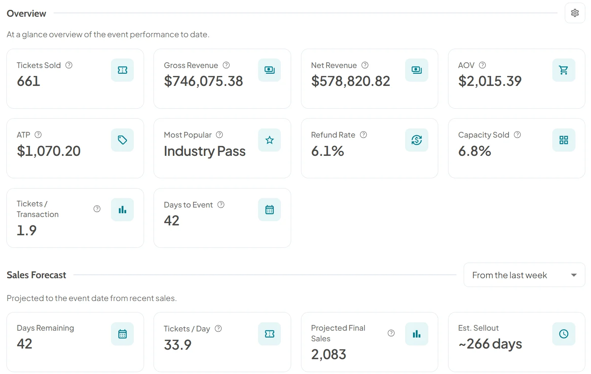Viewport: 591px width, 374px height.
Task: Click the Sales Forecast heading
Action: click(x=36, y=275)
